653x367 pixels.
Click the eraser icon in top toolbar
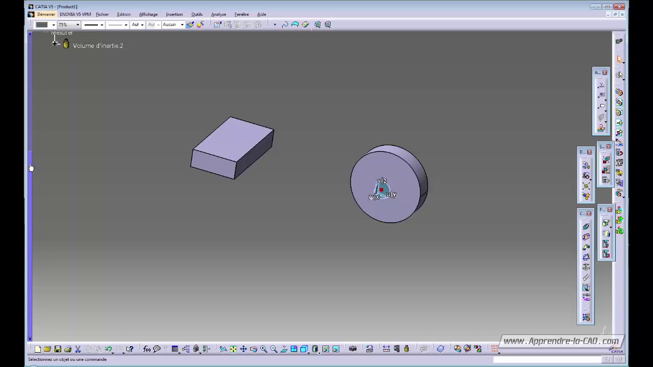305,24
